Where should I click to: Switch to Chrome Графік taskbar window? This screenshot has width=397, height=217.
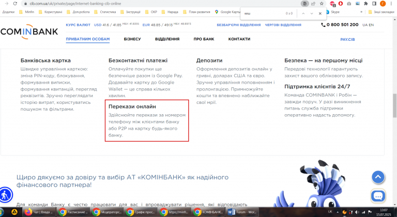[140, 212]
